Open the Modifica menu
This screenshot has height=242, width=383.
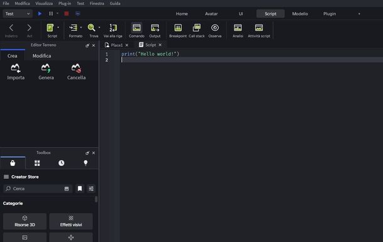pos(22,3)
